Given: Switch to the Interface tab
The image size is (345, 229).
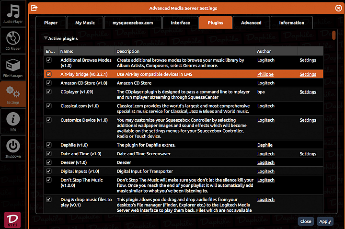Looking at the screenshot, I should click(181, 23).
